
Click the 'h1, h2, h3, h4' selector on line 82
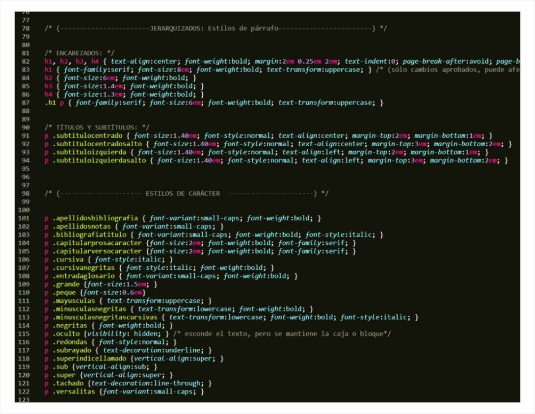pyautogui.click(x=72, y=61)
